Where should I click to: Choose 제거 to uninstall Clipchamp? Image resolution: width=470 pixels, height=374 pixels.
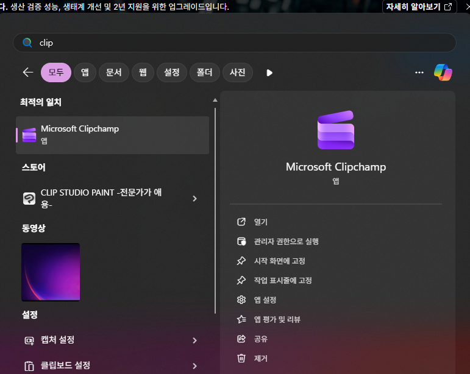pos(260,358)
